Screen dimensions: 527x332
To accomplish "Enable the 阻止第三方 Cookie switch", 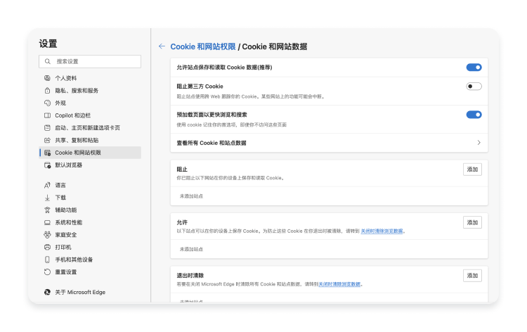I will [474, 87].
